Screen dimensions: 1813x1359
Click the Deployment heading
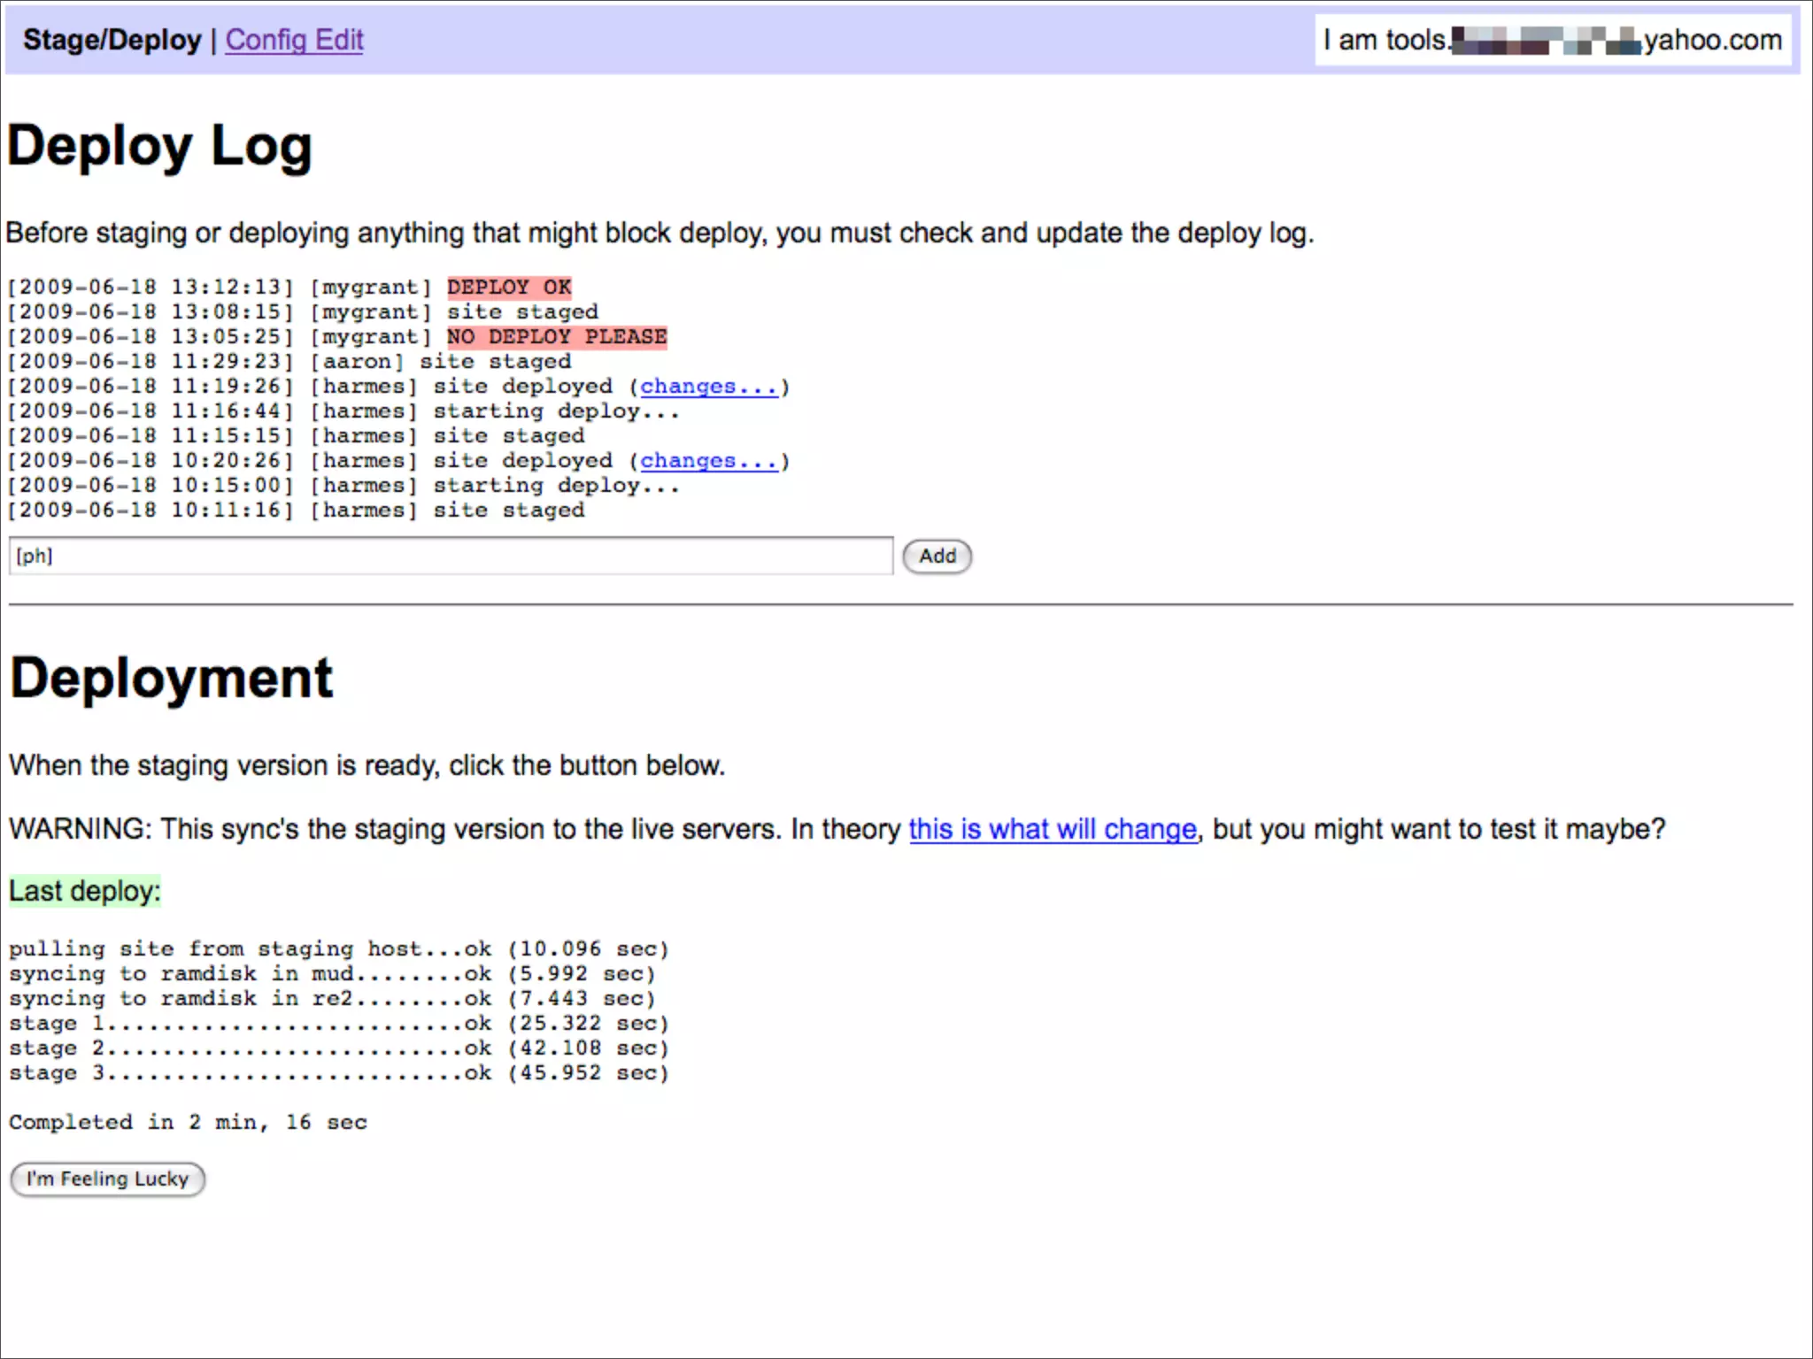click(171, 679)
